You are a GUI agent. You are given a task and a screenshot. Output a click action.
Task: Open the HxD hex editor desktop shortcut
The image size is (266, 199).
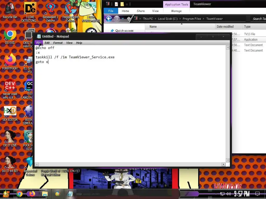pos(10,113)
